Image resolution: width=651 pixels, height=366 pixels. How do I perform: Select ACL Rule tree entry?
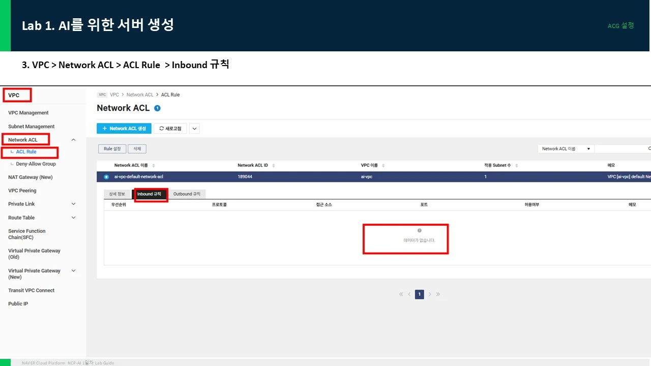[x=26, y=152]
